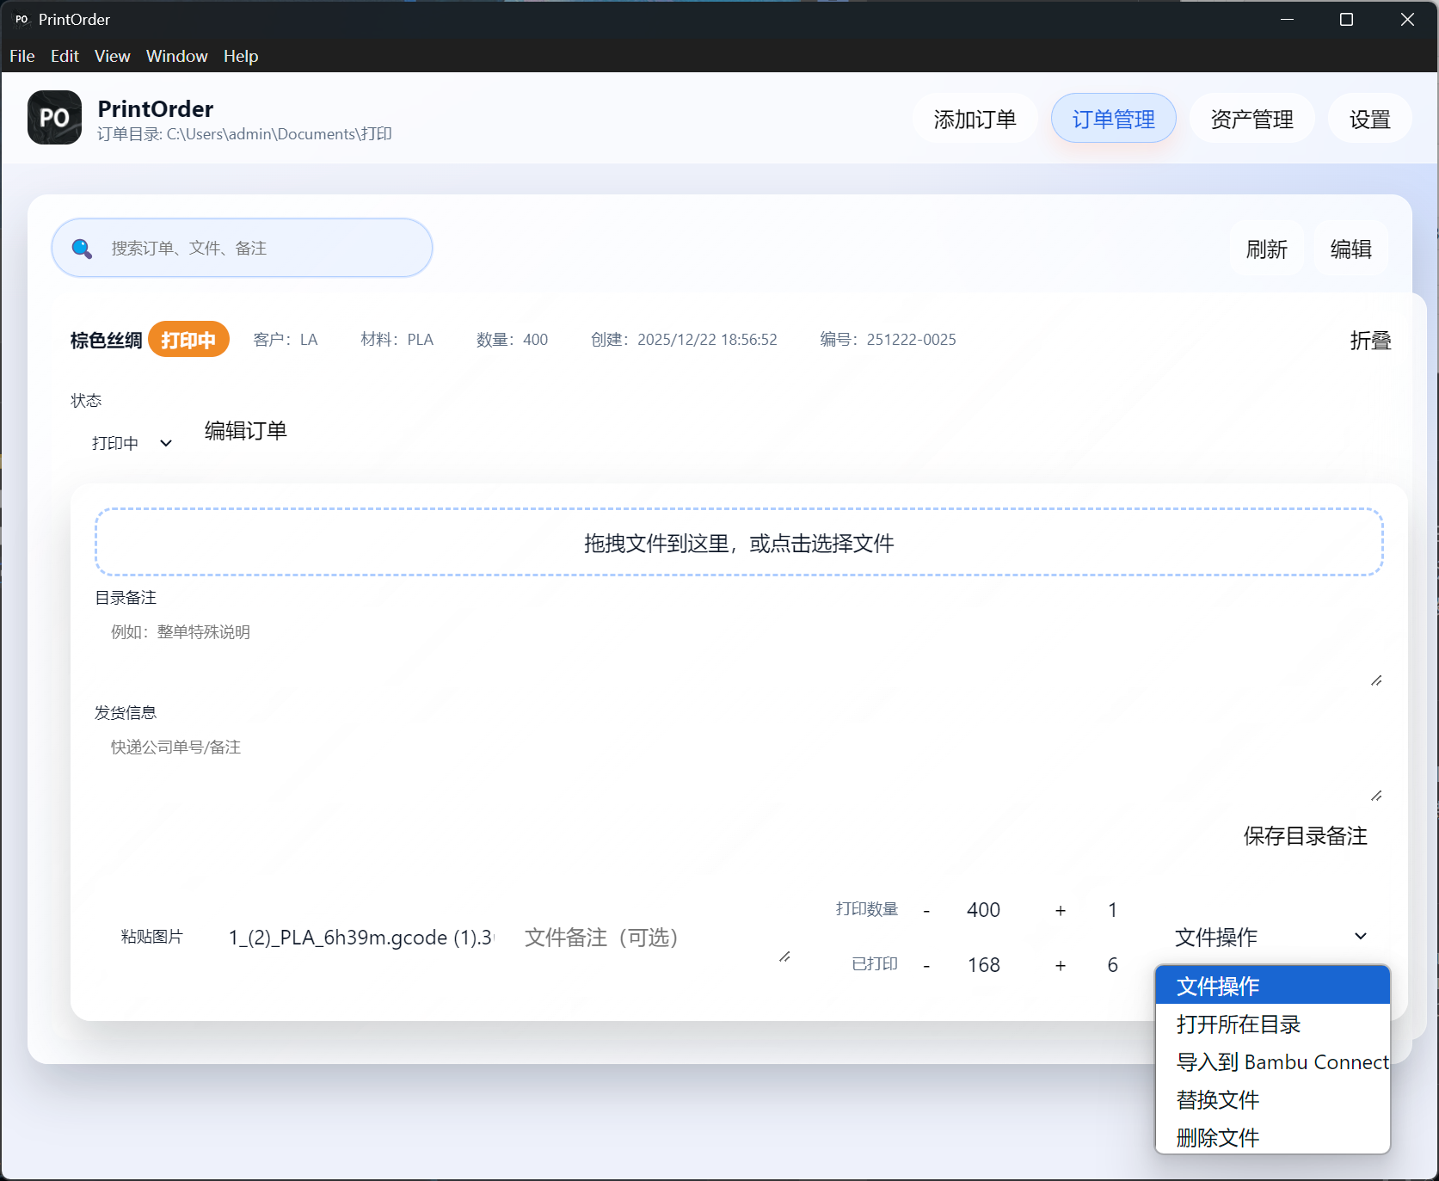Switch to the 添加订单 tab
1439x1181 pixels.
975,119
